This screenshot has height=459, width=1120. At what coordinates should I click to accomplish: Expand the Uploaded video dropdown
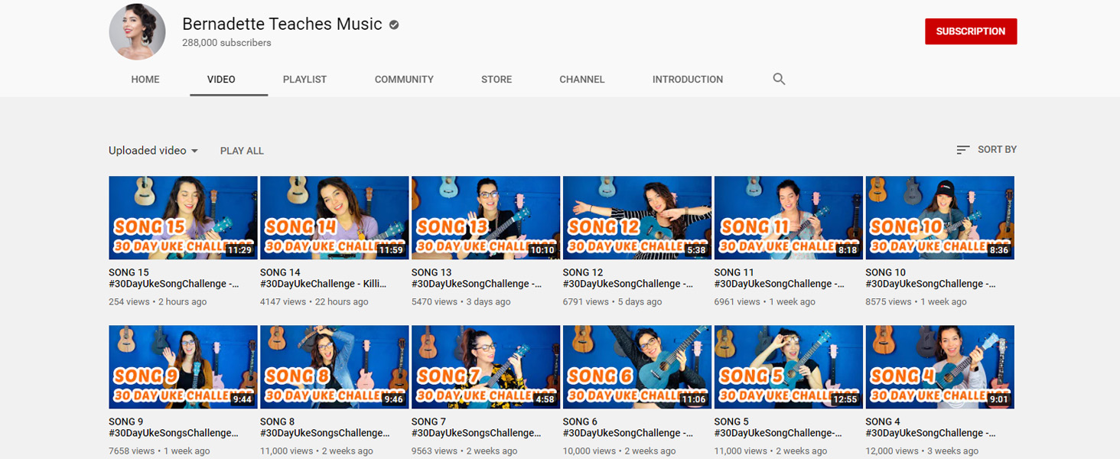coord(154,151)
